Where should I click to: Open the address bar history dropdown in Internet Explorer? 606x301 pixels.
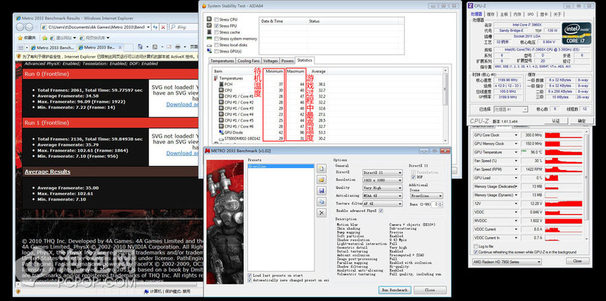(x=148, y=27)
